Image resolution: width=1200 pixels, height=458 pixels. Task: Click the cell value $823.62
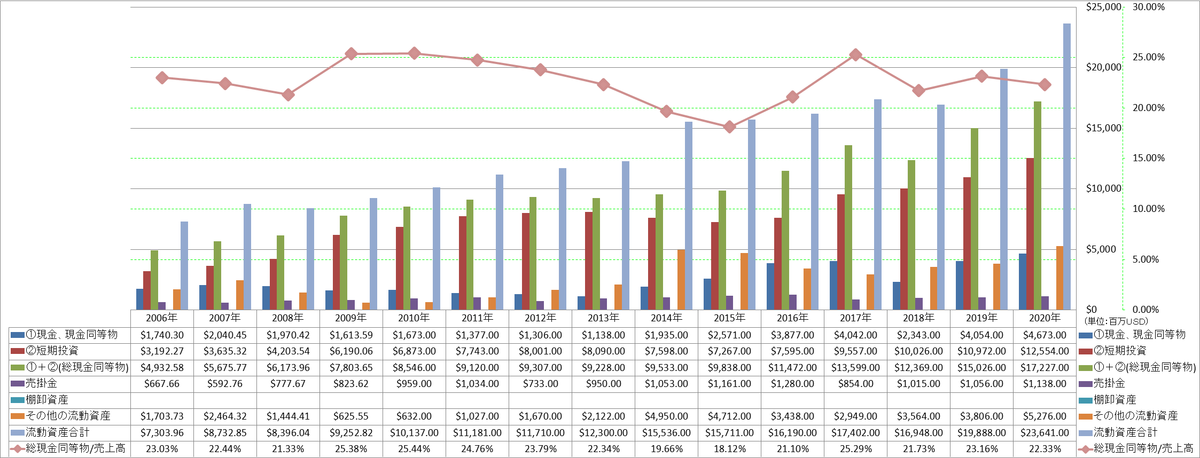coord(351,384)
